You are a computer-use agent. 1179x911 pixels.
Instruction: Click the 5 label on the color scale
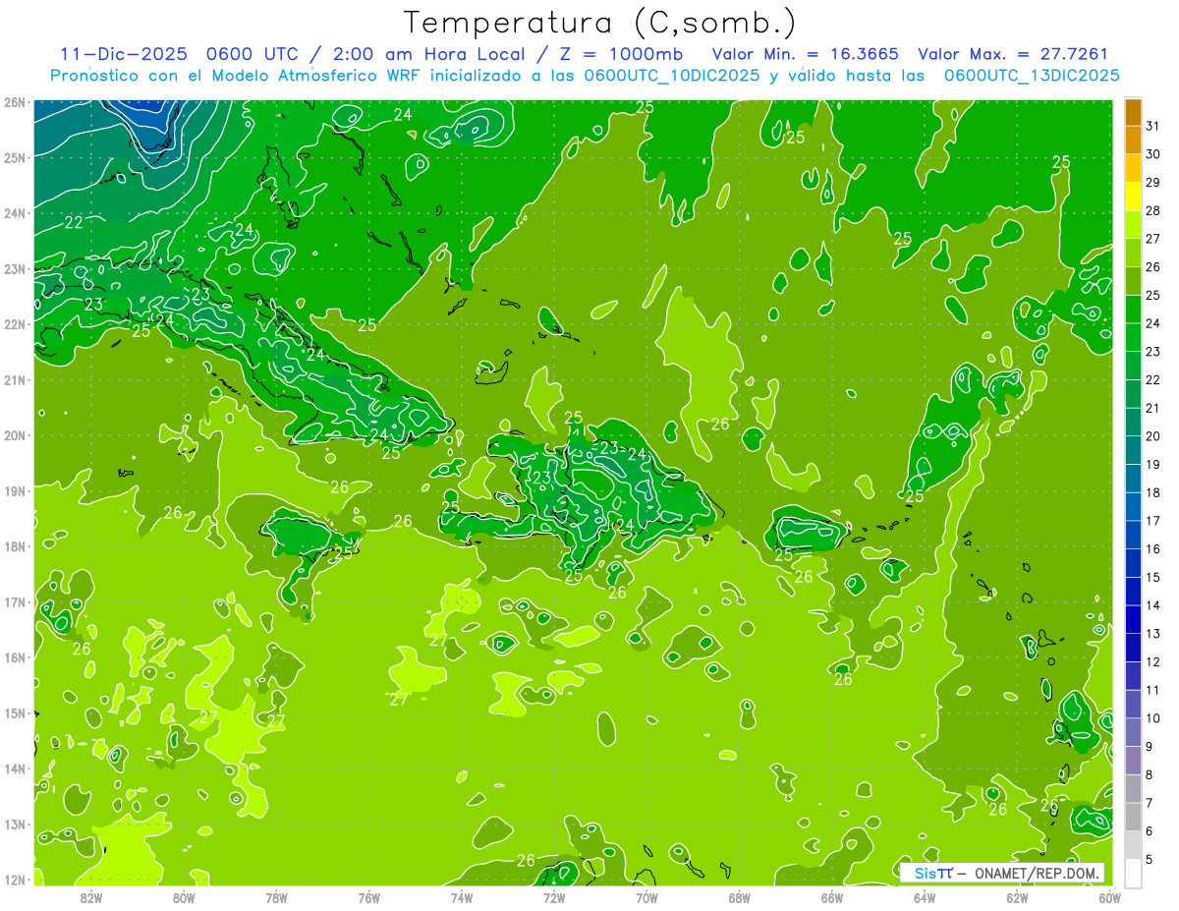click(x=1149, y=859)
